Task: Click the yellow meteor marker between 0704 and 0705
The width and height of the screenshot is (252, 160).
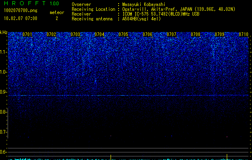Action: (111, 157)
